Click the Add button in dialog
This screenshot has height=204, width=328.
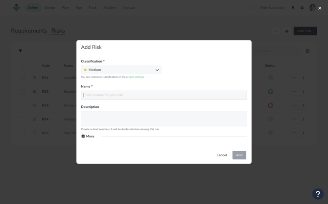click(x=239, y=155)
